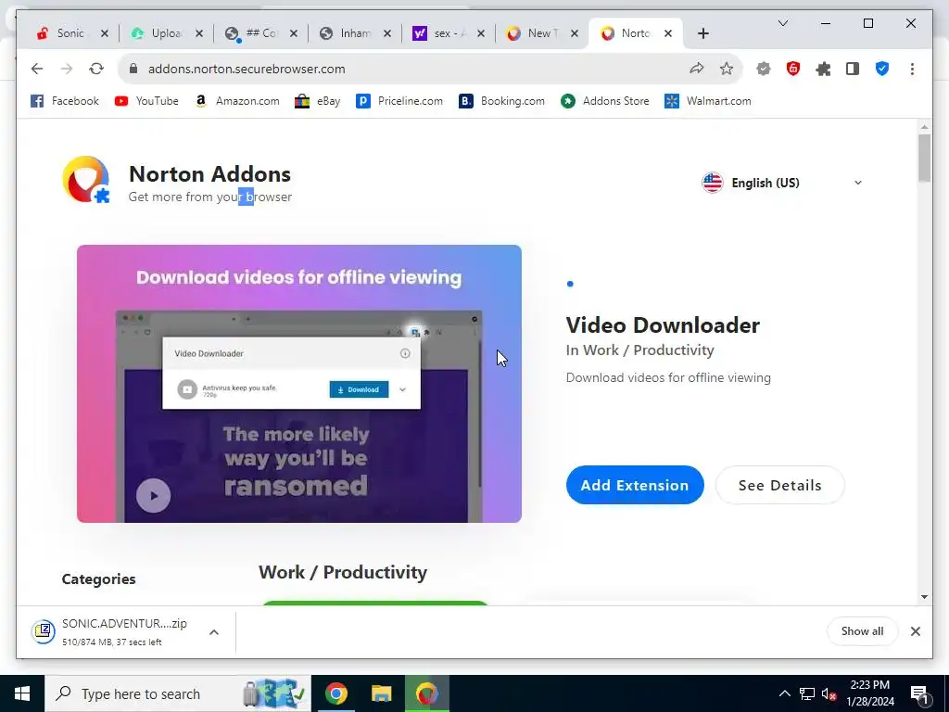The width and height of the screenshot is (949, 712).
Task: Click Show all downloads button
Action: point(862,631)
